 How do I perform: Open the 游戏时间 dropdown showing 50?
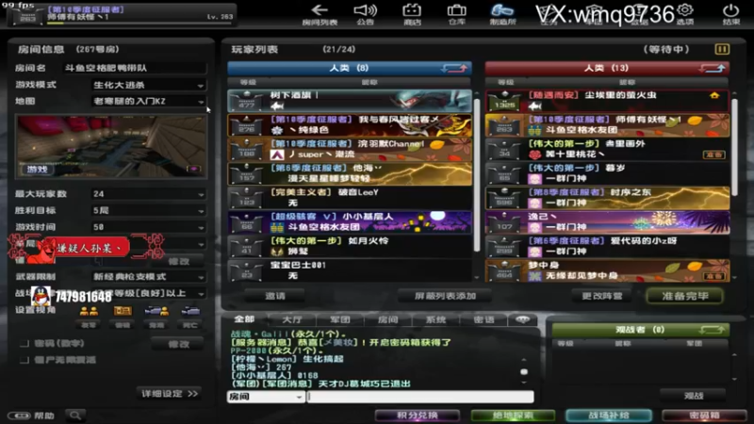149,227
